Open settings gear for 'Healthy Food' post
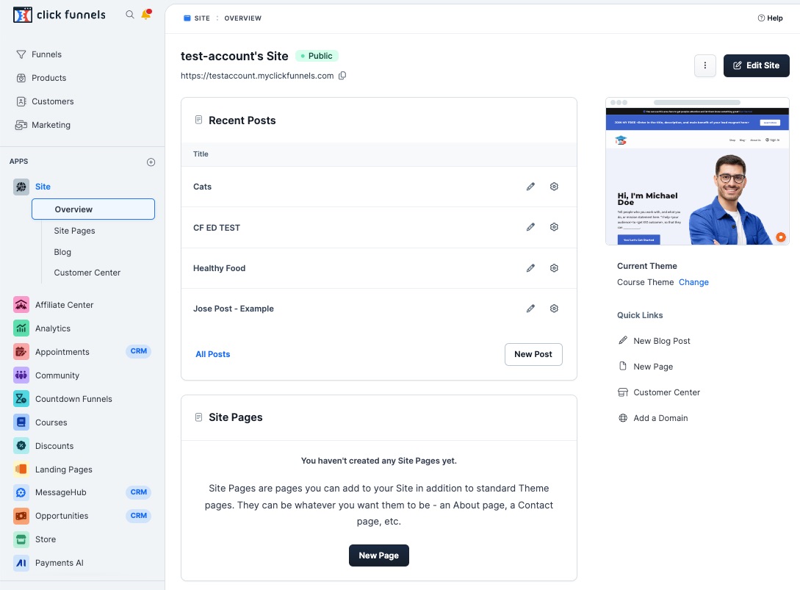800x590 pixels. coord(554,267)
